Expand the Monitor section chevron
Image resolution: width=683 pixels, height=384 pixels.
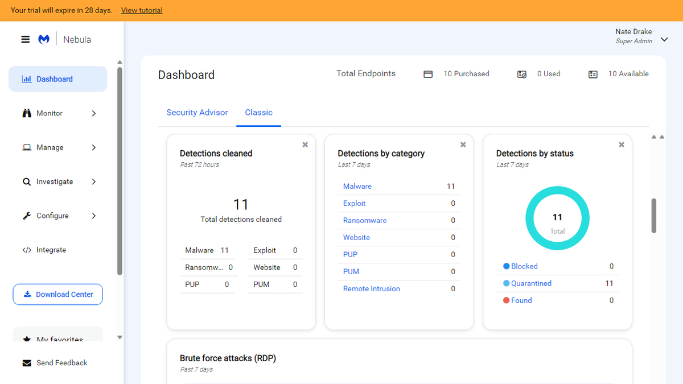tap(93, 113)
